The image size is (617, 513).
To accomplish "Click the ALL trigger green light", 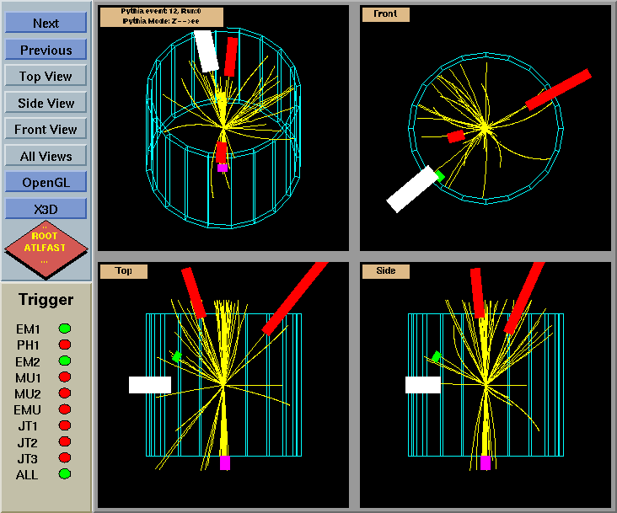I will pos(64,474).
